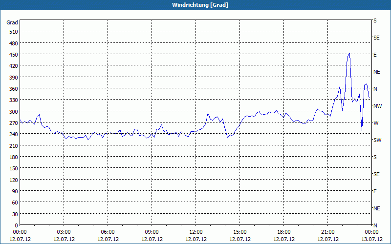Select the 15:00 time axis label
Image resolution: width=391 pixels, height=244 pixels.
(239, 232)
